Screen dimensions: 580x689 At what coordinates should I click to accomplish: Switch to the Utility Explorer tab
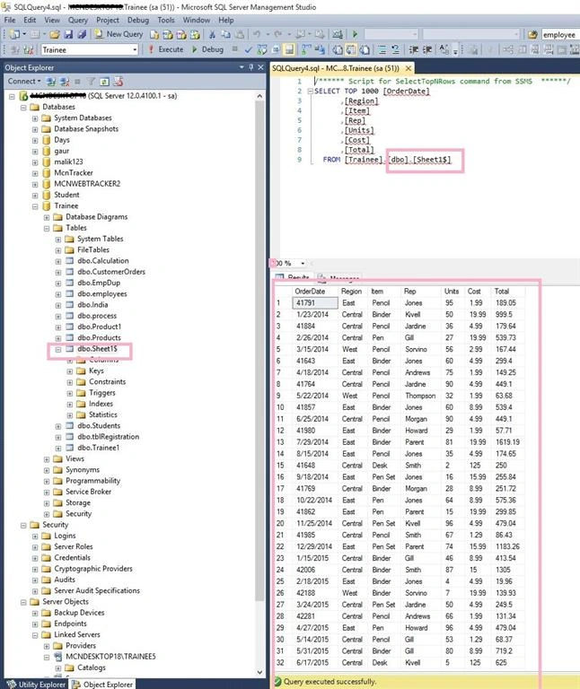37,685
